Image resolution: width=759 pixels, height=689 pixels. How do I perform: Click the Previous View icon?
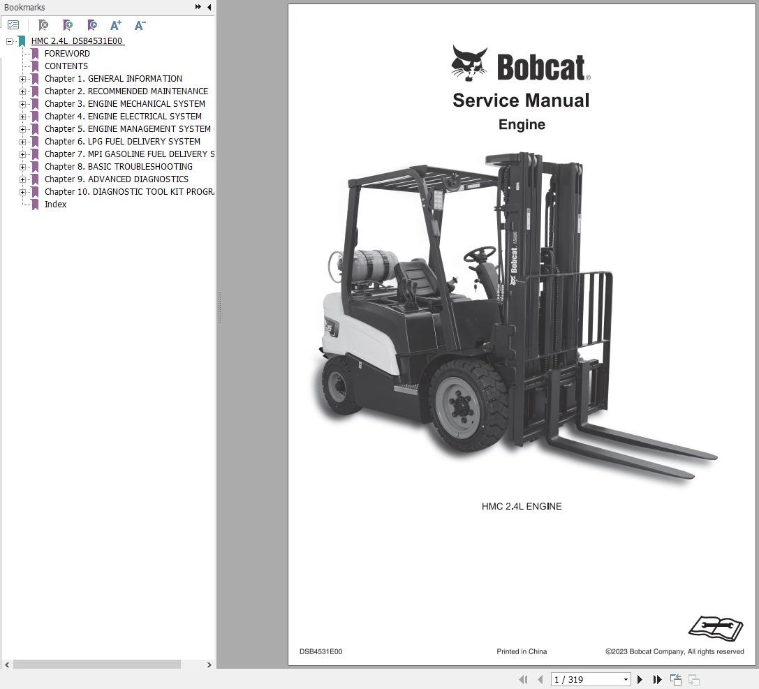[675, 679]
